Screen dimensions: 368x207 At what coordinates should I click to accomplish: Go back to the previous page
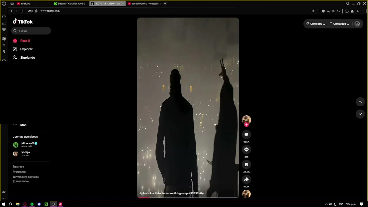pos(11,11)
